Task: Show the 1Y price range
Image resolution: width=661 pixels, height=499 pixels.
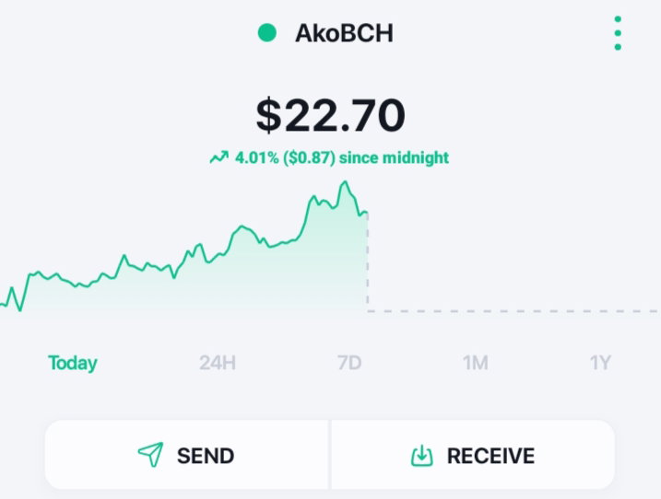Action: click(600, 363)
